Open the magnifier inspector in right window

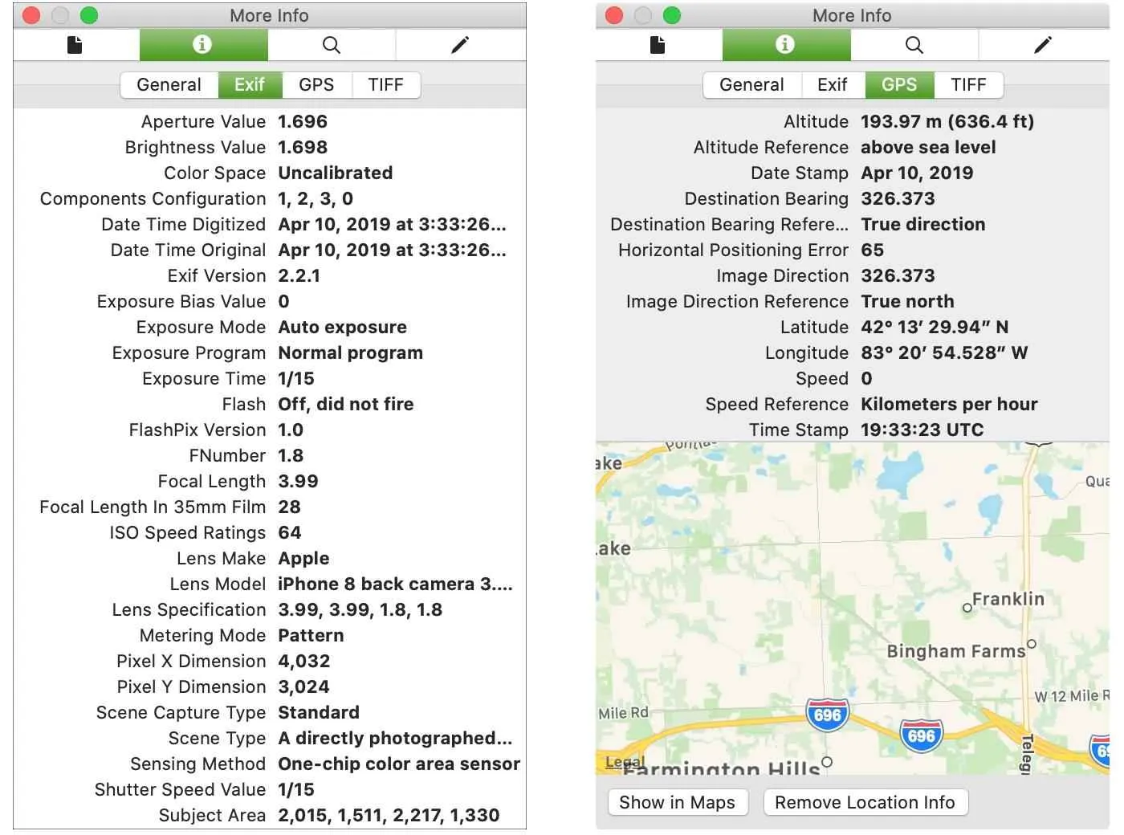[x=914, y=45]
